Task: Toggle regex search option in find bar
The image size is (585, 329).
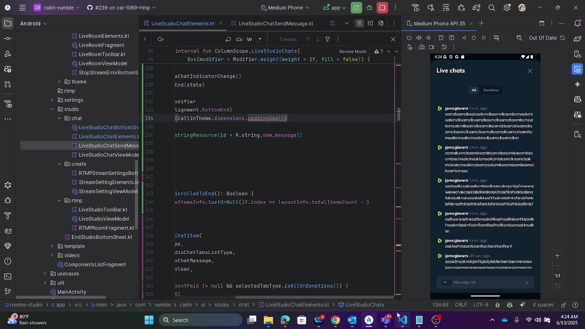Action: pos(260,39)
